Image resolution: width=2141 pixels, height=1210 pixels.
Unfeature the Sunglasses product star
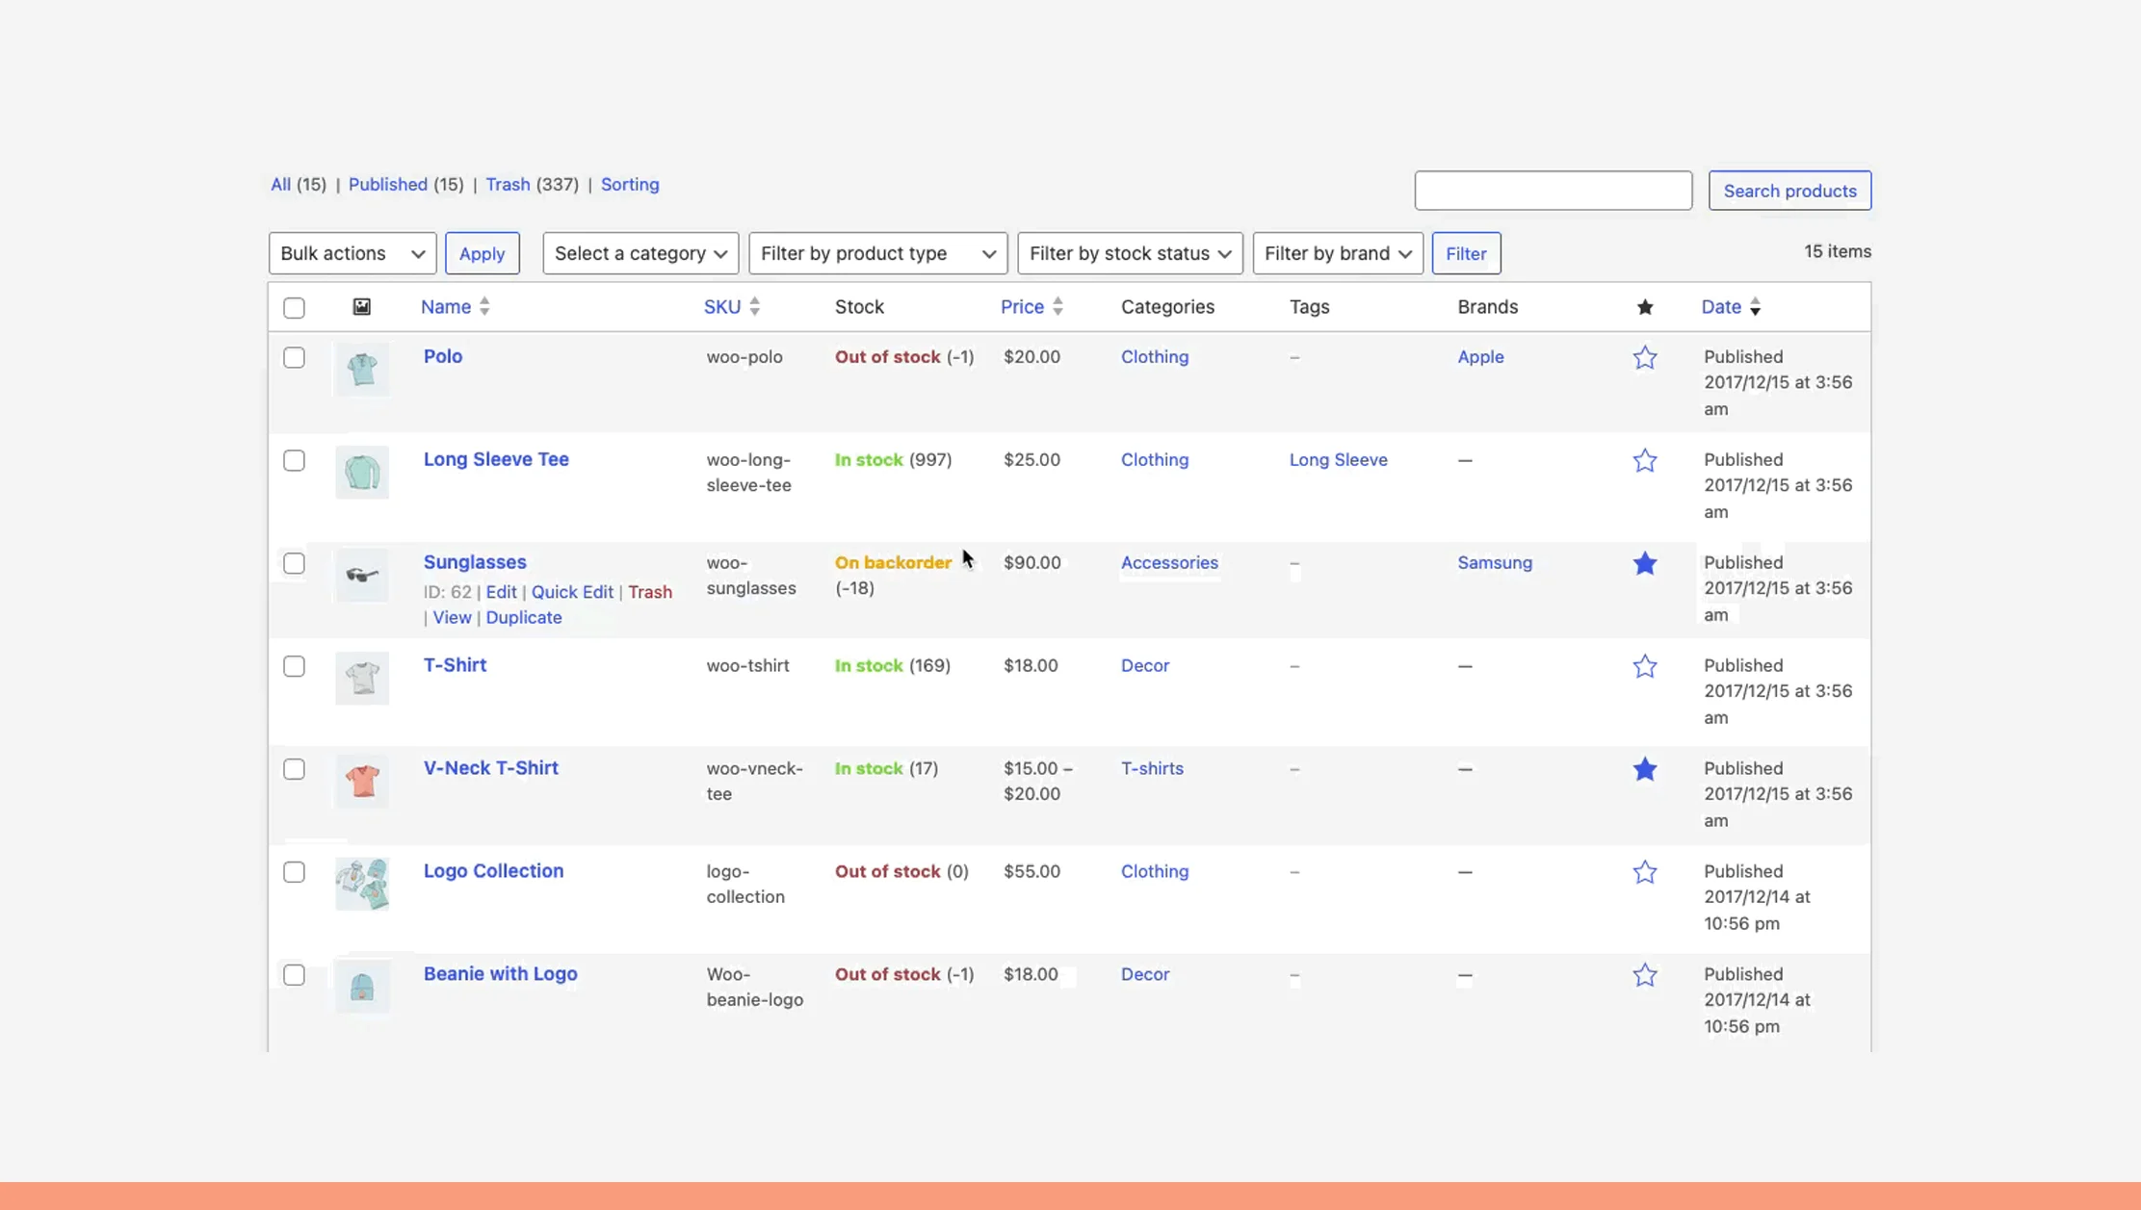1645,563
